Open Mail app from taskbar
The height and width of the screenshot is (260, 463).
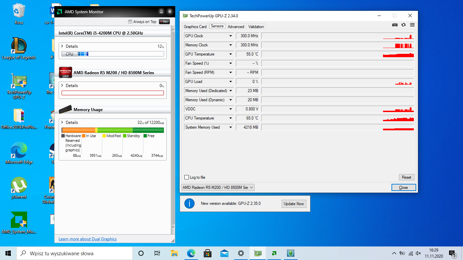click(x=224, y=253)
